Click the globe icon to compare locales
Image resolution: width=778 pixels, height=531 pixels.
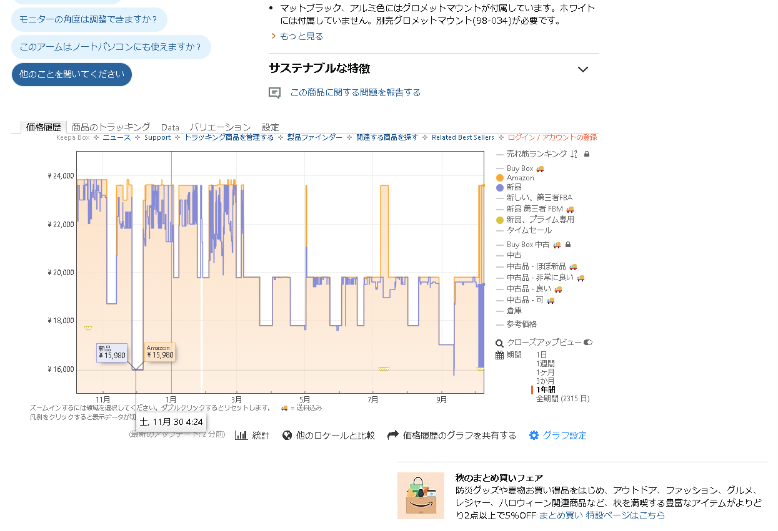(x=286, y=435)
